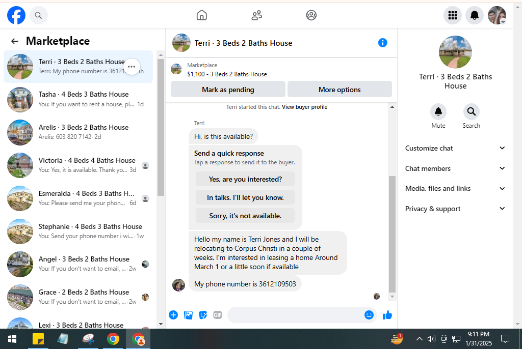This screenshot has width=522, height=349.
Task: Send quick reply In talks. I'll let you know.
Action: click(245, 197)
